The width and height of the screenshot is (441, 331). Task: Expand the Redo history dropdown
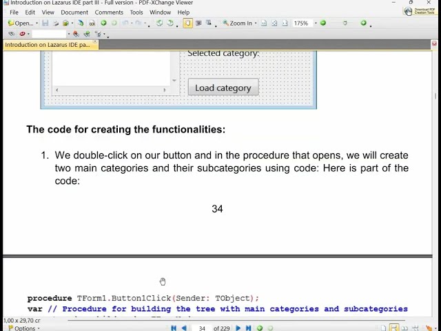(144, 23)
